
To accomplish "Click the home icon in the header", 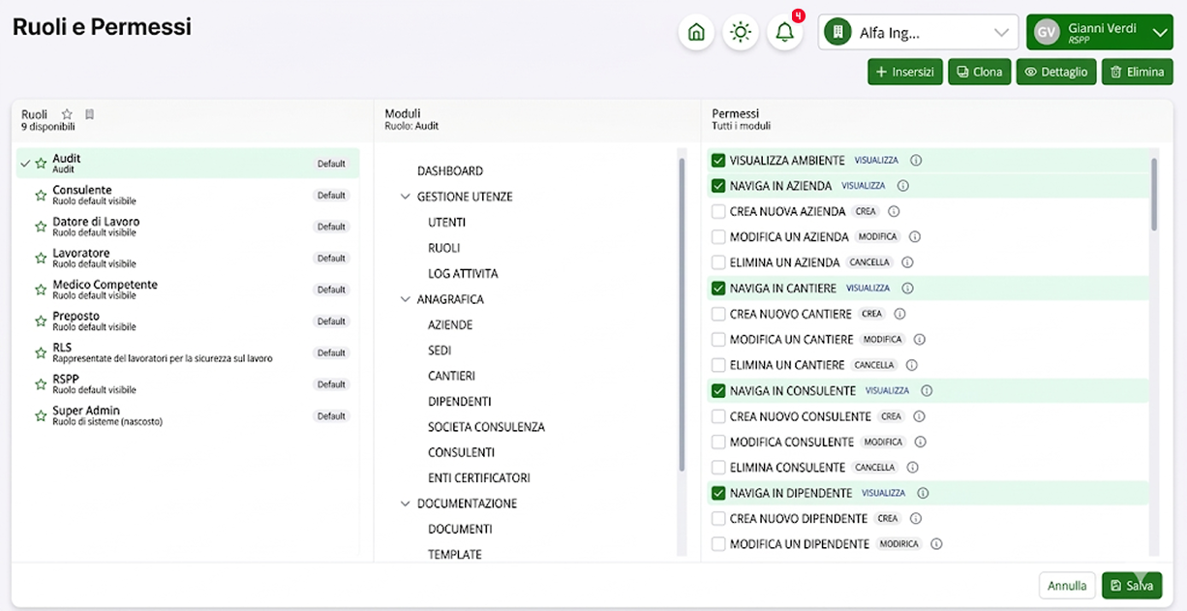I will [x=695, y=32].
